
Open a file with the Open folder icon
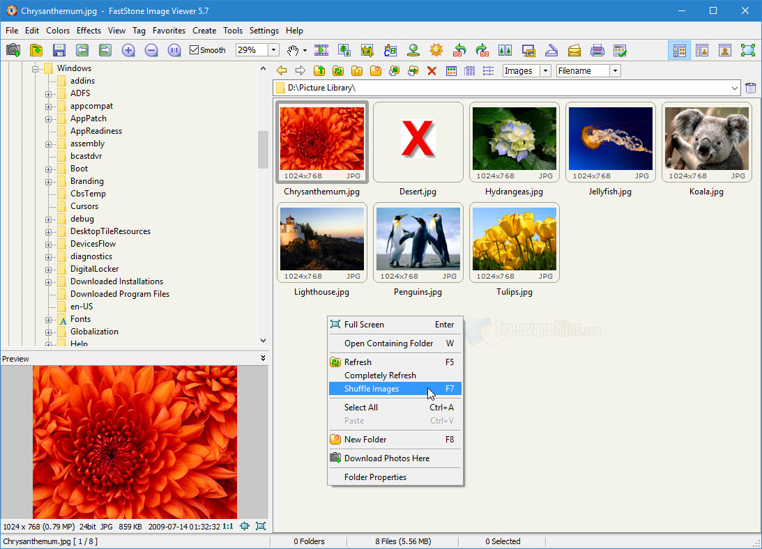pos(36,50)
